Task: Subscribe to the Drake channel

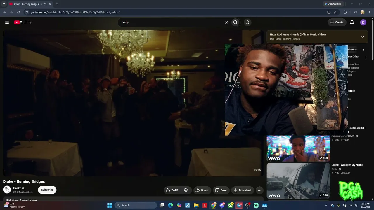Action: coord(47,190)
